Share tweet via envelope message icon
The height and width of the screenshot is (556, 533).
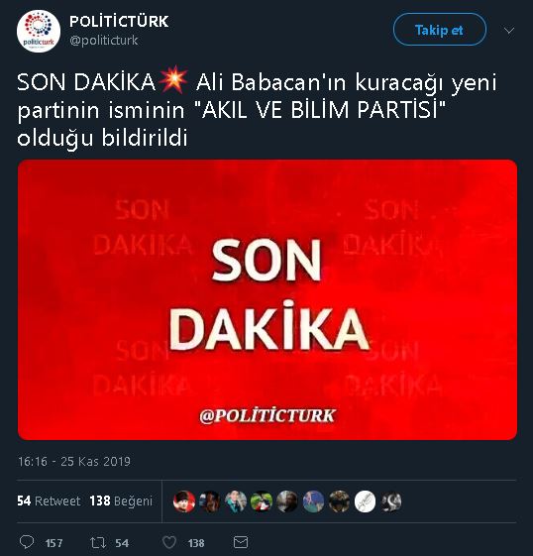point(241,542)
